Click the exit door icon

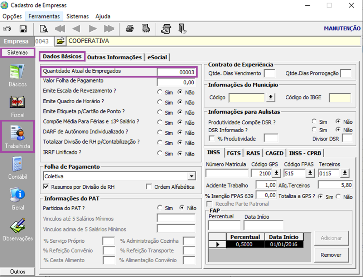click(x=182, y=29)
